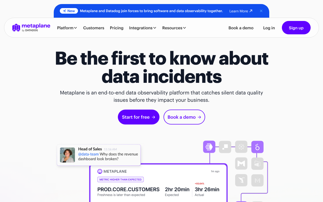
Task: Click the Head of Sales avatar photo
Action: (67, 155)
